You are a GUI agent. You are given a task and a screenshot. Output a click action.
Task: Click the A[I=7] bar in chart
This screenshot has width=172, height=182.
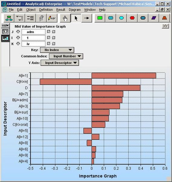[107, 94]
